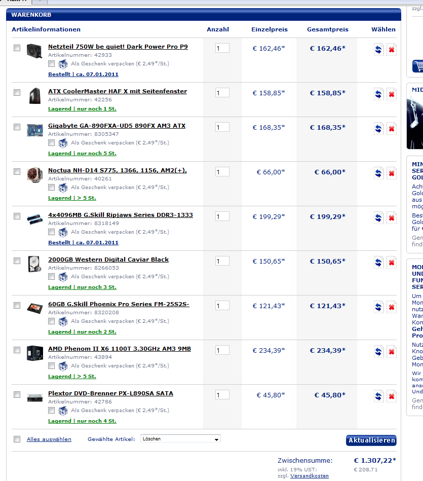Click refresh icon for Western Digital Caviar Black

click(x=379, y=262)
